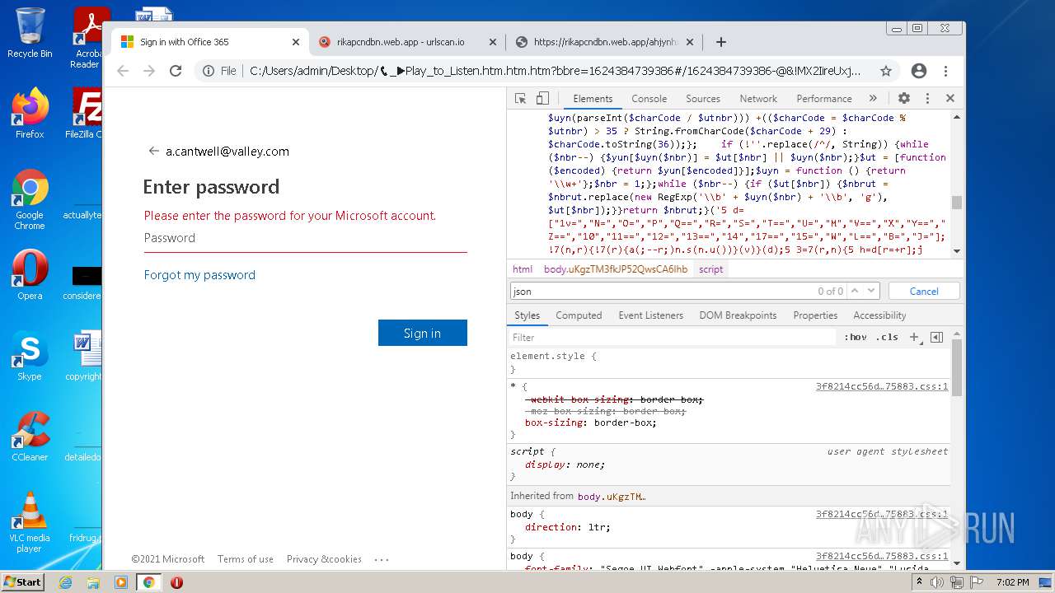This screenshot has width=1055, height=593.
Task: Click the Elements source scrollbar
Action: pos(956,203)
